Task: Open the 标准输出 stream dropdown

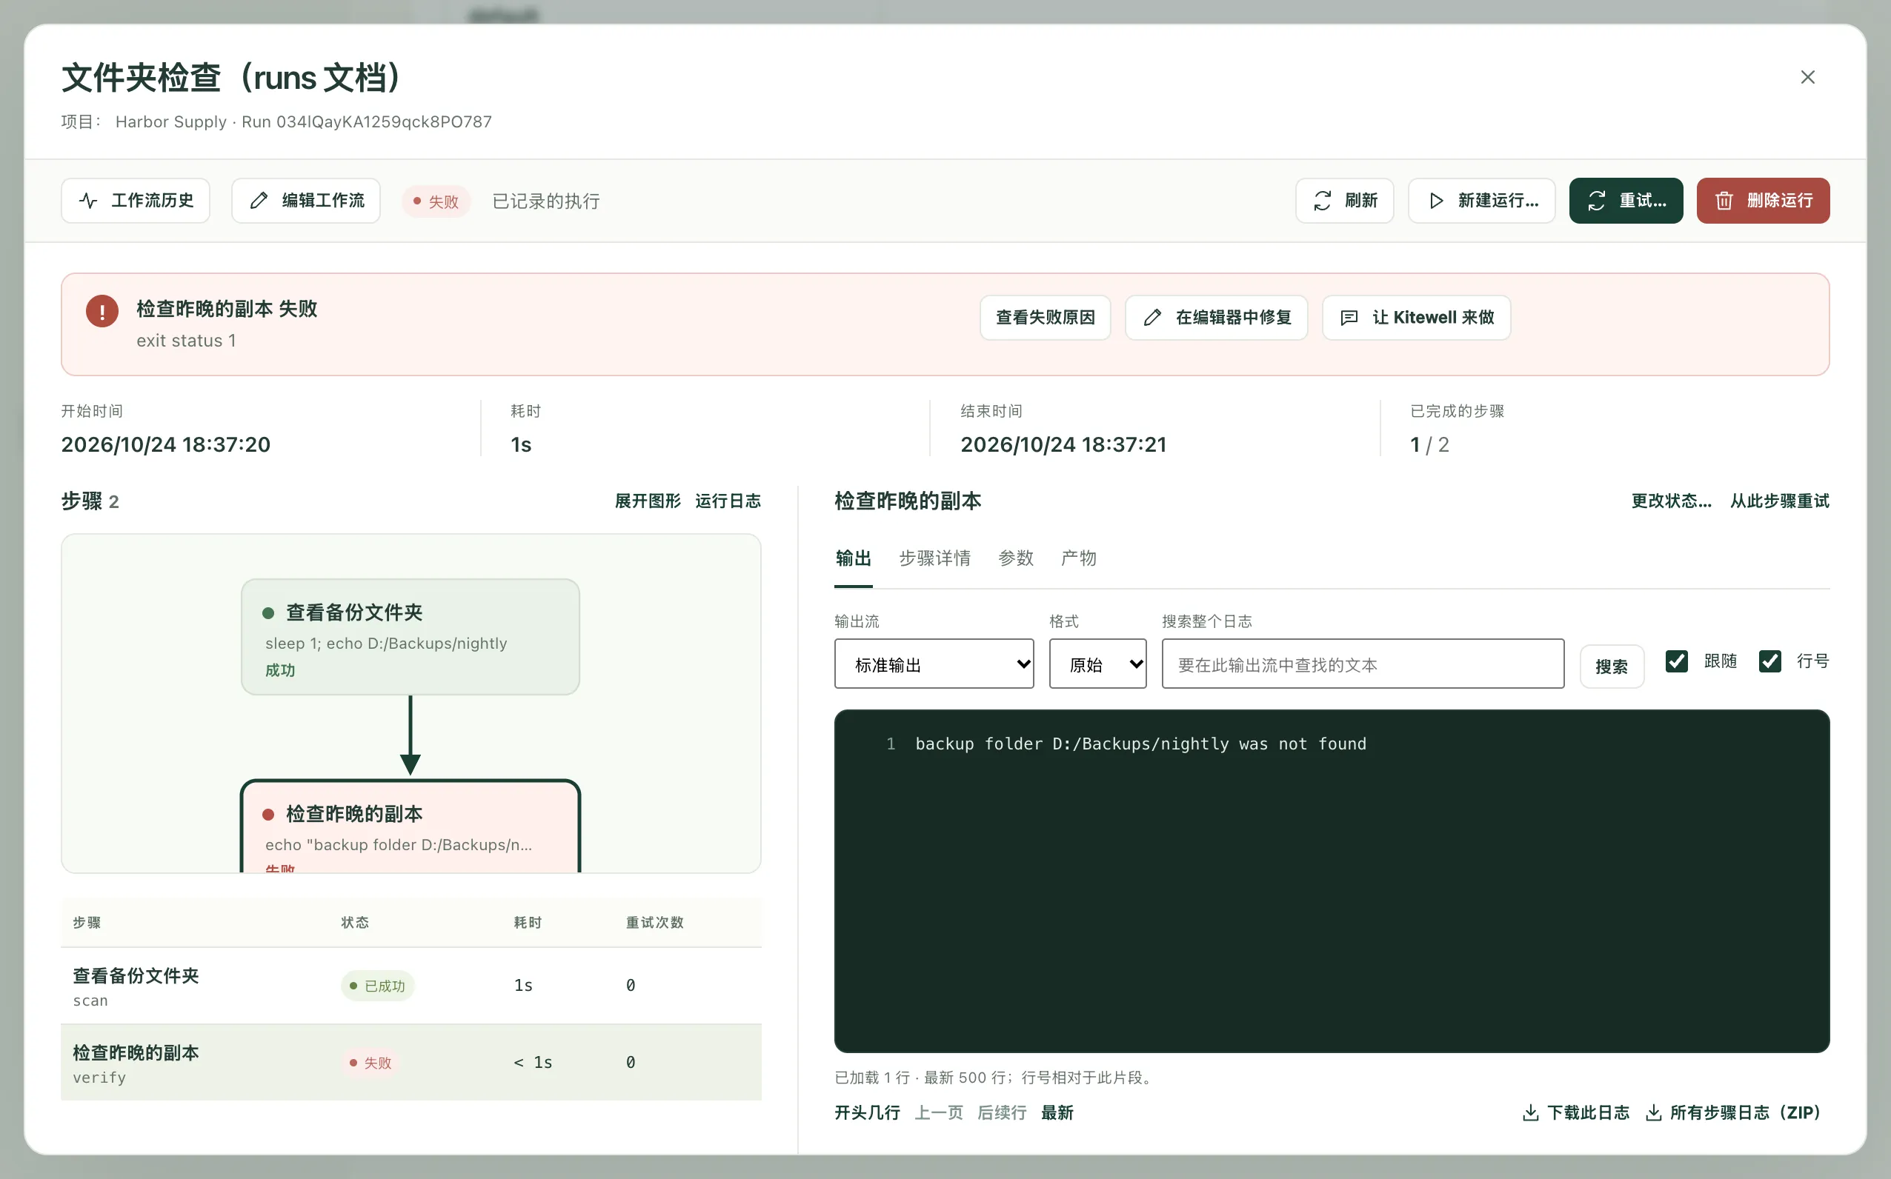Action: [934, 664]
